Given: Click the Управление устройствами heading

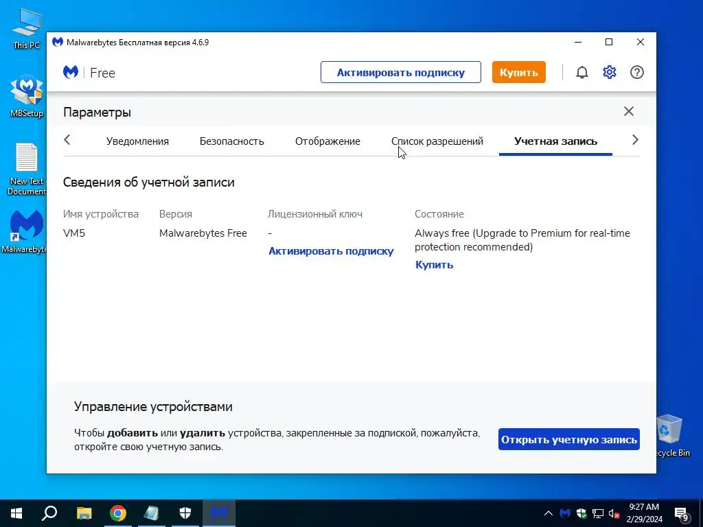Looking at the screenshot, I should (153, 406).
